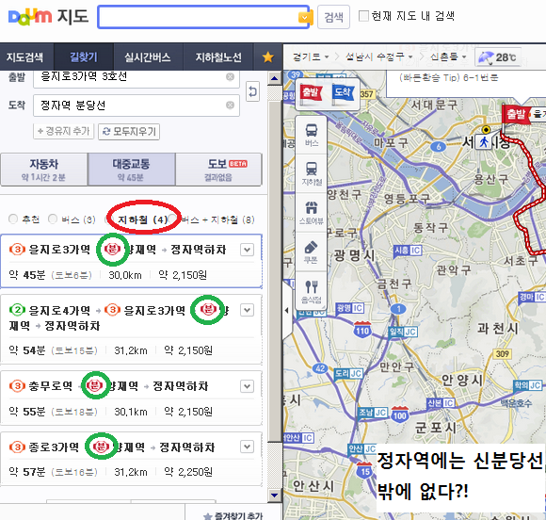Click the main search input field
The width and height of the screenshot is (546, 520).
click(198, 17)
